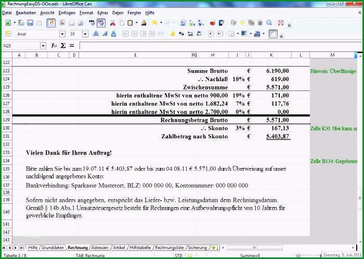The height and width of the screenshot is (259, 364).
Task: Click Sort Ascending icon
Action: click(192, 23)
